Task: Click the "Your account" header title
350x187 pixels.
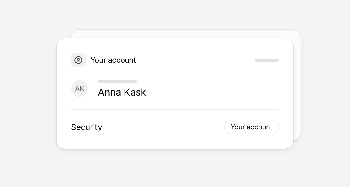Action: click(x=113, y=60)
